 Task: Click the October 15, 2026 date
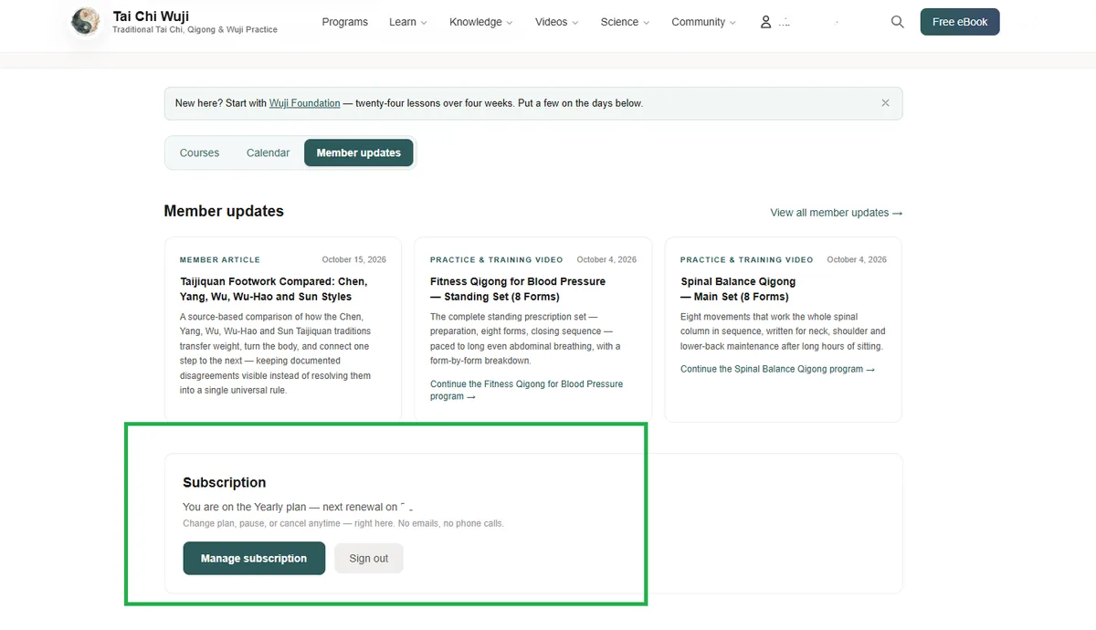click(x=354, y=260)
